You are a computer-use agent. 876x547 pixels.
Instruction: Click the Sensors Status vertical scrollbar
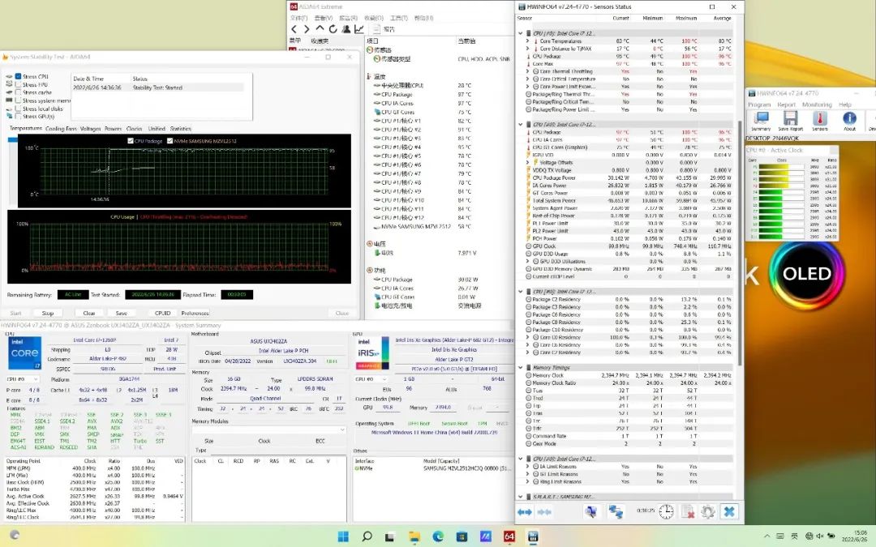tap(739, 243)
